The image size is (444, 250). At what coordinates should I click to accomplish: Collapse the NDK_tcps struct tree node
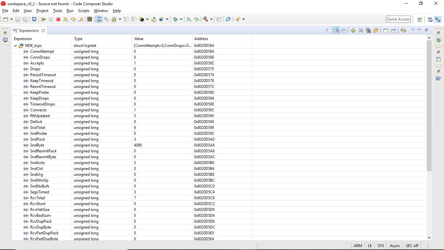pos(15,46)
